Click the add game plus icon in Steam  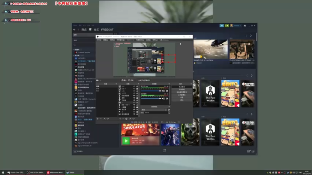click(75, 151)
